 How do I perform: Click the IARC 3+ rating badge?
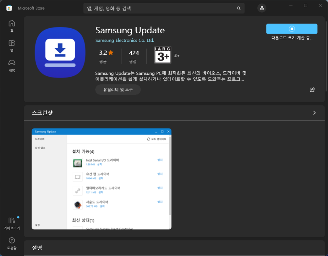click(163, 55)
